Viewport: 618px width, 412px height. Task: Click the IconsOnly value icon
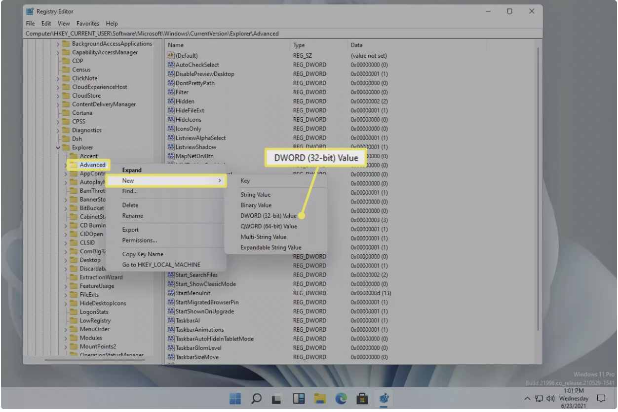(x=171, y=129)
